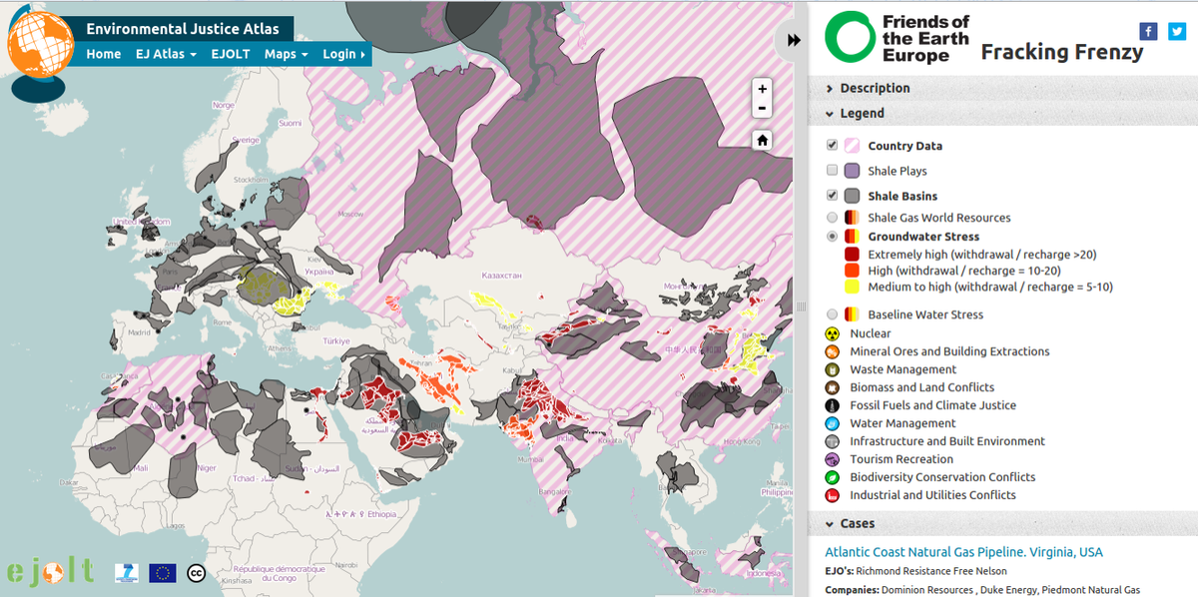Uncheck the Shale Basins layer checkbox
The image size is (1198, 597).
point(833,195)
